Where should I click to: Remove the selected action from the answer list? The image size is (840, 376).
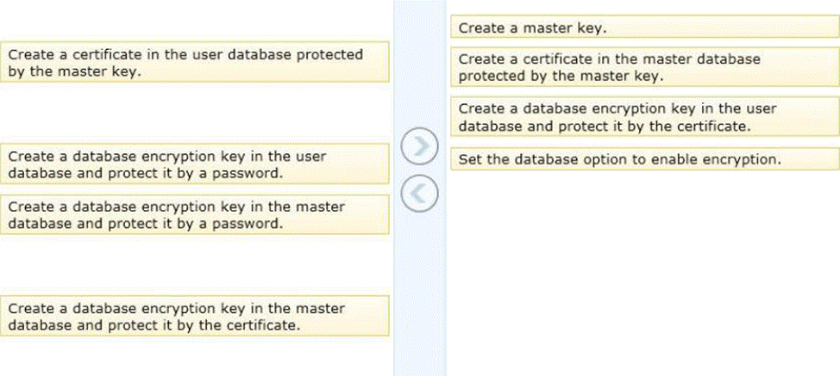point(419,191)
